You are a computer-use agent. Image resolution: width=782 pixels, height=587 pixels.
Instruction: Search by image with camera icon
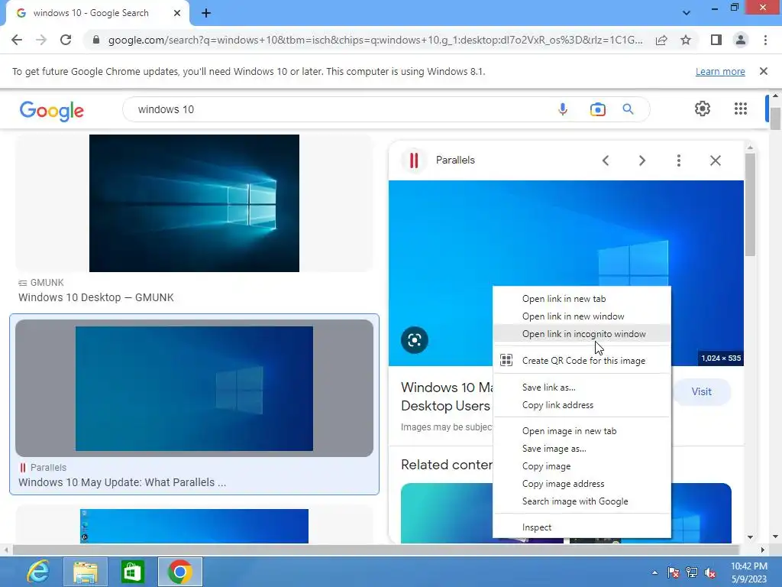pos(597,109)
